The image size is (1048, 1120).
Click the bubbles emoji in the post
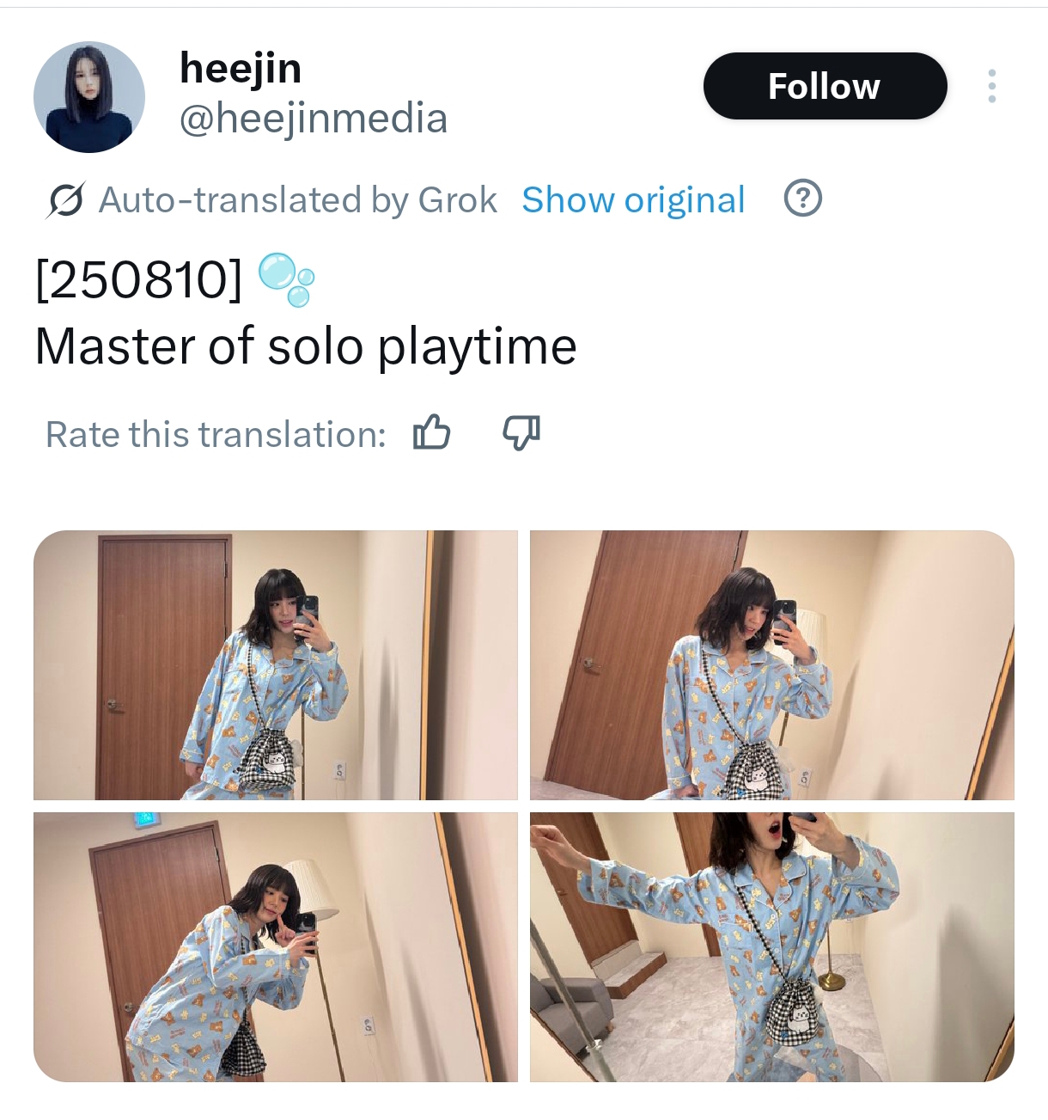click(x=287, y=279)
